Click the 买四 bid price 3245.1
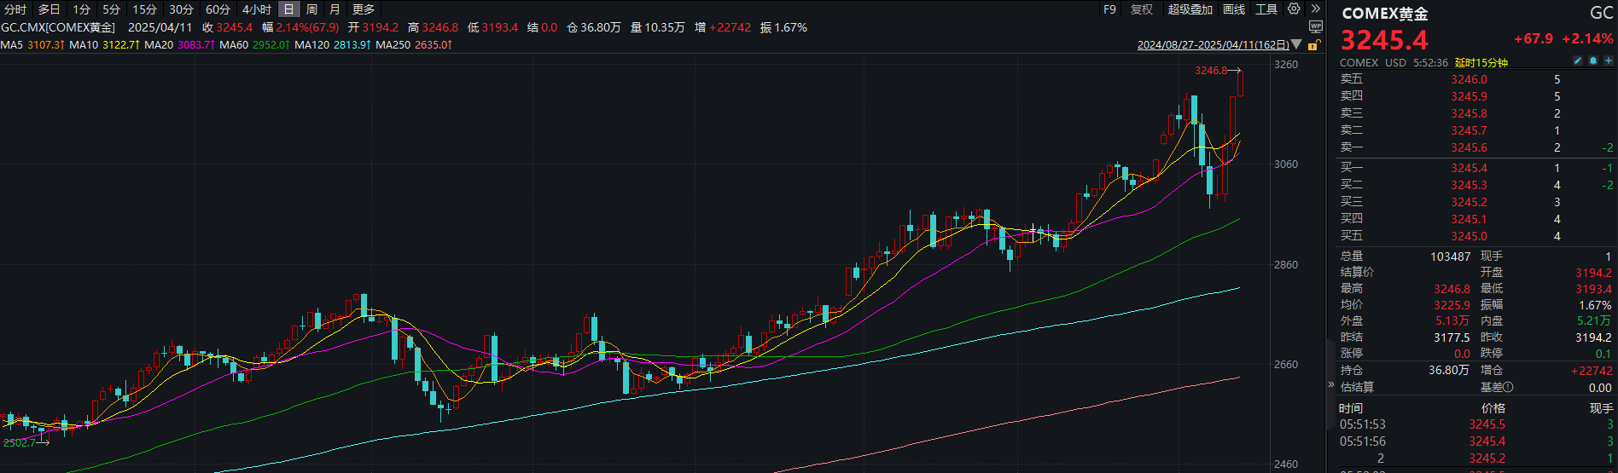 (x=1469, y=219)
